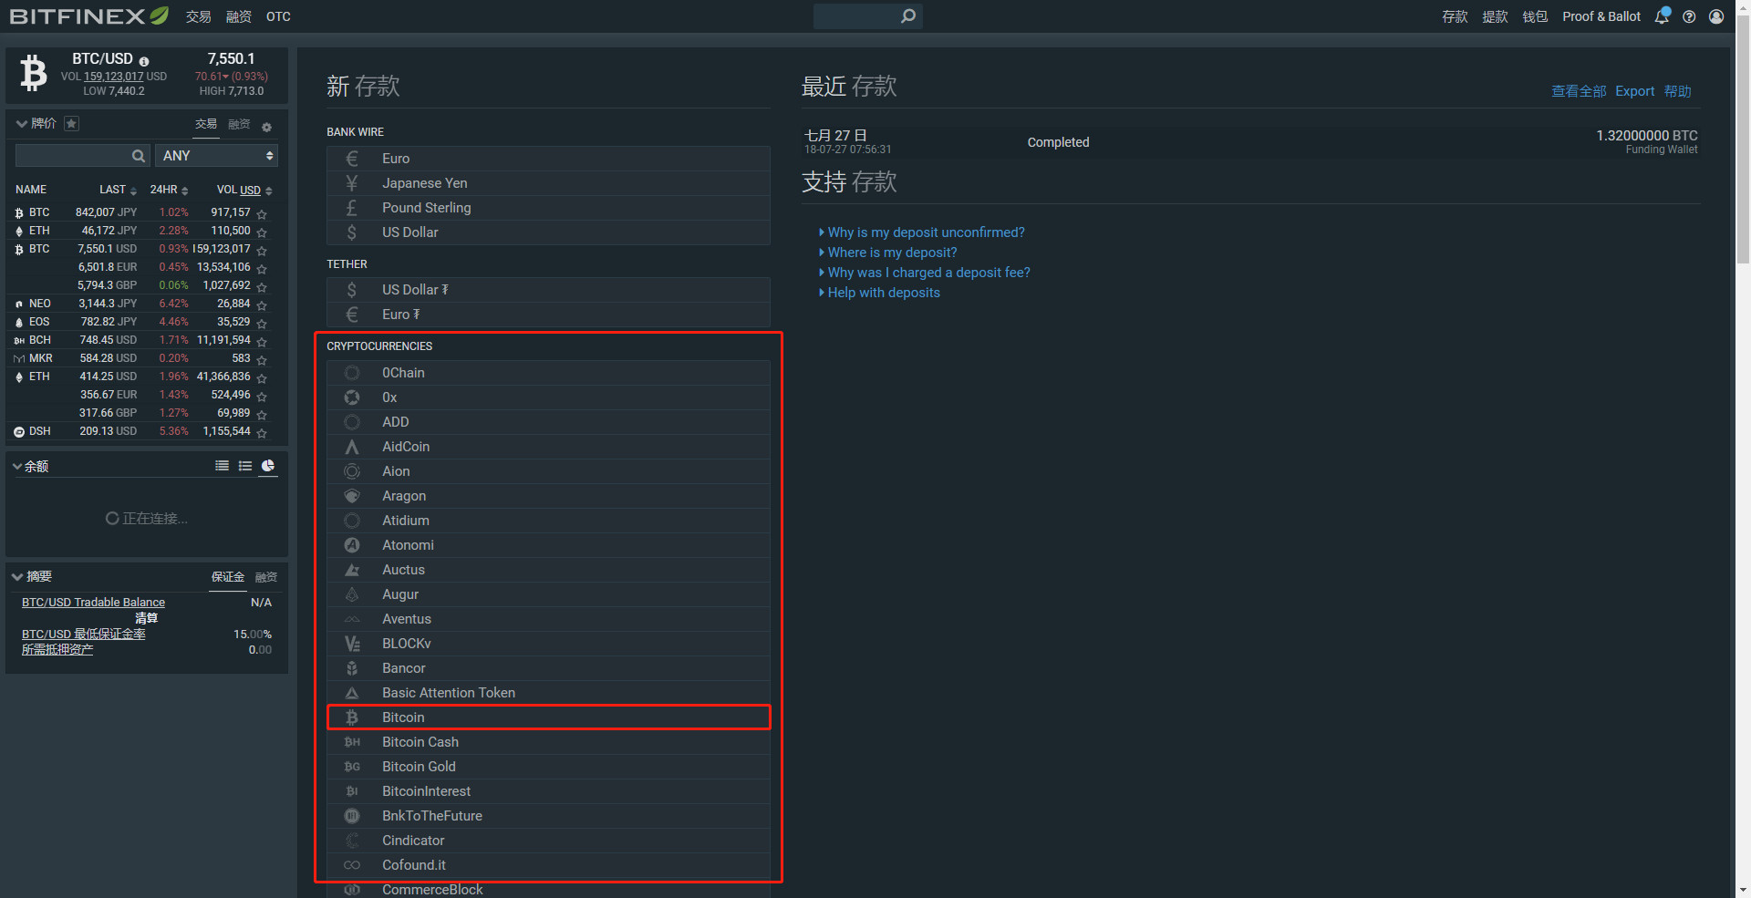Screen dimensions: 1751x898
Task: Click the AidCoin icon
Action: 352,447
